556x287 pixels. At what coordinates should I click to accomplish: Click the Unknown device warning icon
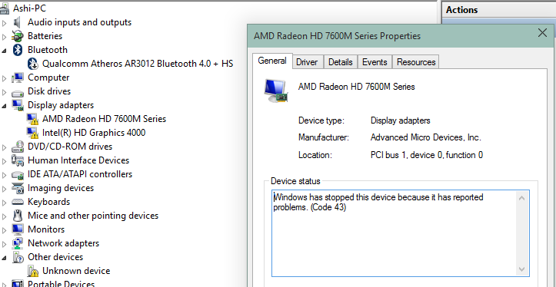32,271
